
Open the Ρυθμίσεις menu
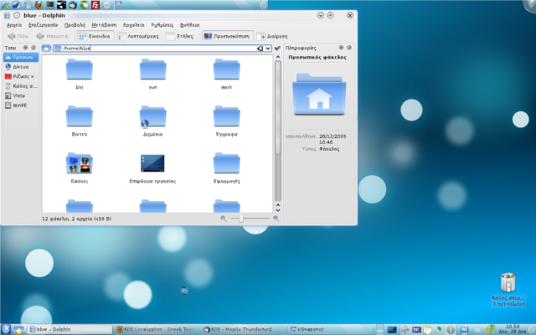[x=162, y=25]
